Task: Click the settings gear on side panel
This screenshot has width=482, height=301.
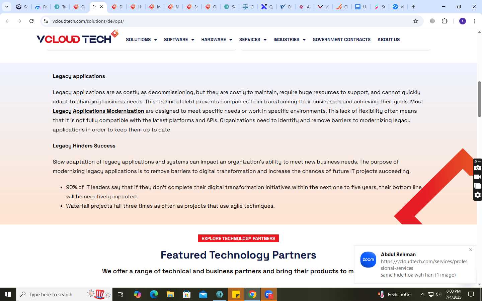Action: tap(478, 195)
